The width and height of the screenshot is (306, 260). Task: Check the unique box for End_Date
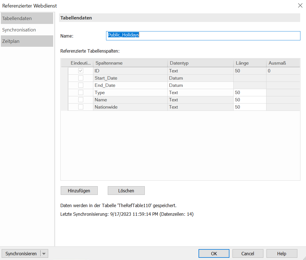click(x=80, y=85)
